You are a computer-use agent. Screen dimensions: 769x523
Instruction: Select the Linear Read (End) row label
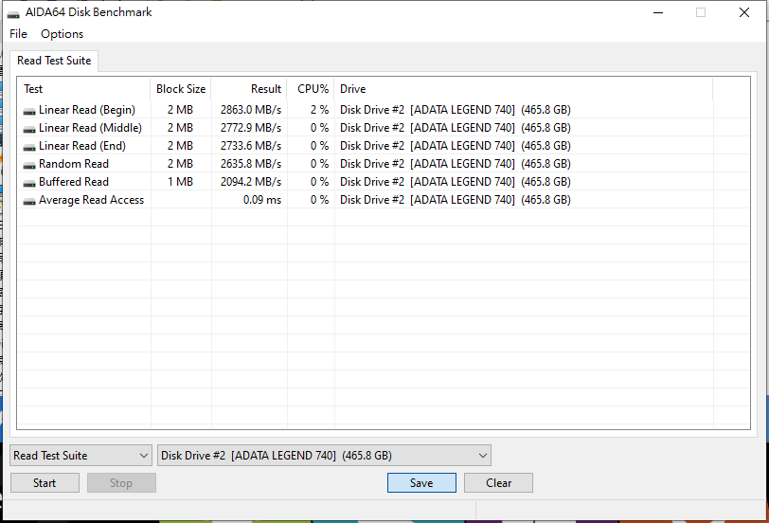click(81, 146)
